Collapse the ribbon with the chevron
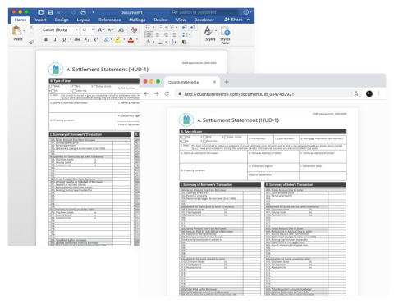 248,20
